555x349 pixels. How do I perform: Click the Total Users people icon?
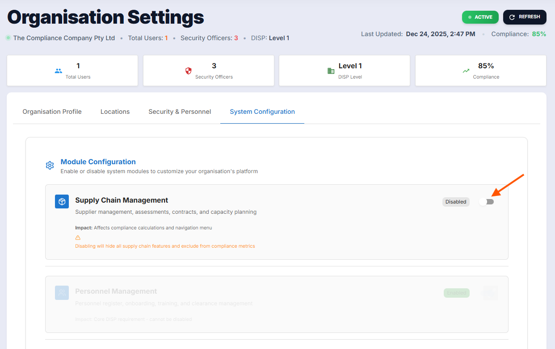click(59, 71)
